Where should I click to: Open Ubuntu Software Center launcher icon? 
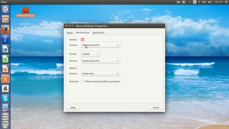click(5, 79)
